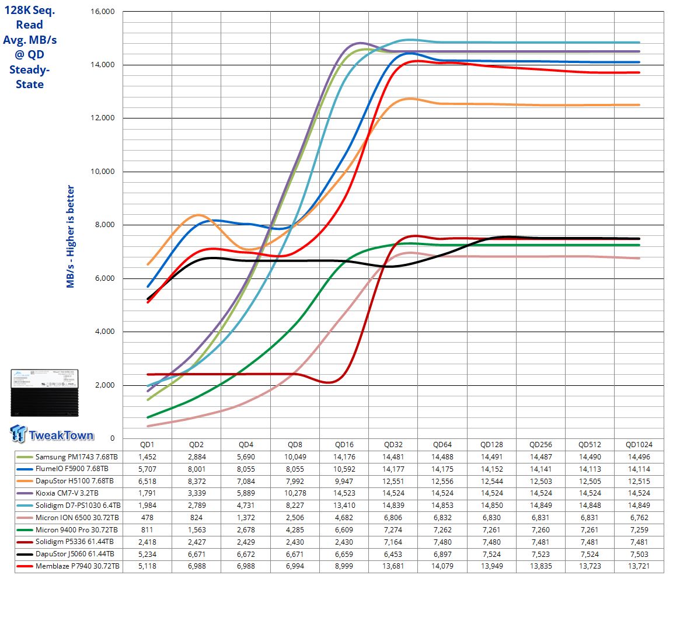Select the Kioxia CM7-V 3.2TB row label
Image resolution: width=673 pixels, height=617 pixels.
(x=67, y=493)
